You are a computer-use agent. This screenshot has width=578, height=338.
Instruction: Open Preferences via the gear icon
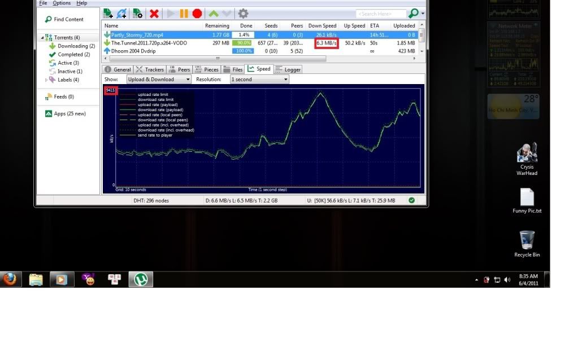[x=243, y=14]
